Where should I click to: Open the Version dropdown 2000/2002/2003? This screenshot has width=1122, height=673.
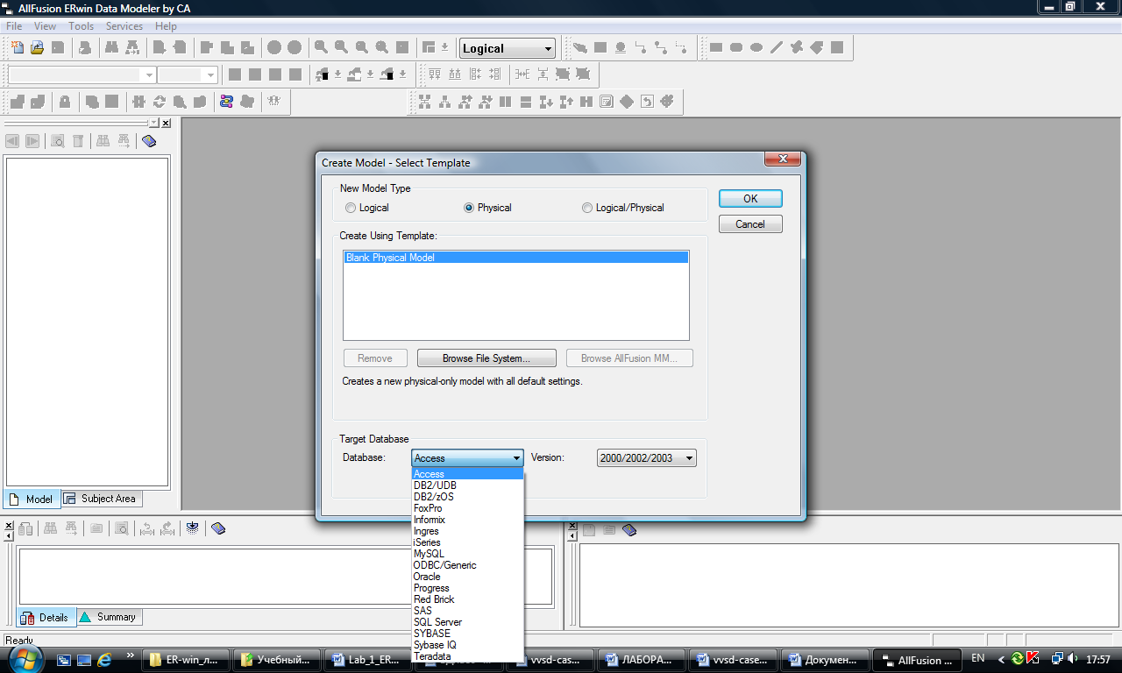646,457
